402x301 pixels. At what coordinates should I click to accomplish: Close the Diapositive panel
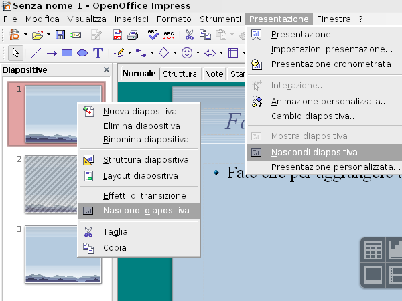[106, 70]
